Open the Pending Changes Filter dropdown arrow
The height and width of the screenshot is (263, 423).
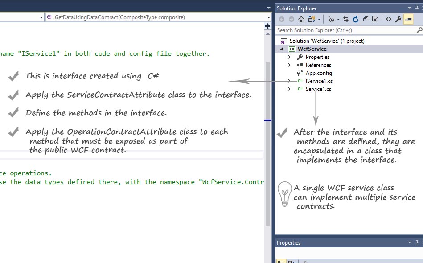[x=338, y=19]
